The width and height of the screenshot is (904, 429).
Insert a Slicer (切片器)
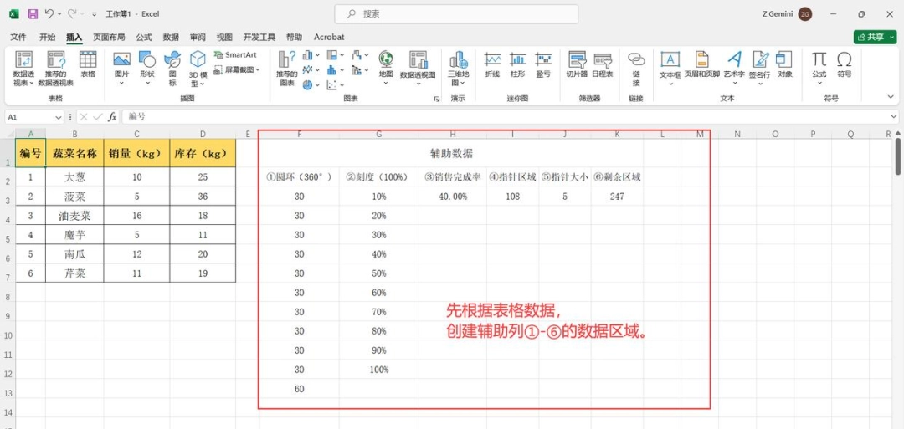[x=577, y=64]
